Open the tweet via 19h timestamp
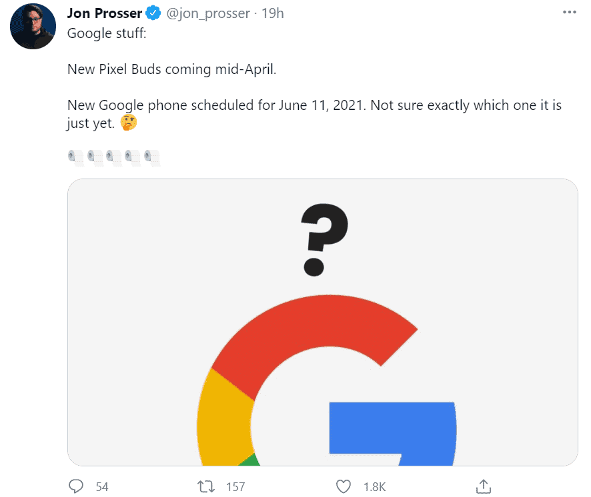 click(x=273, y=13)
